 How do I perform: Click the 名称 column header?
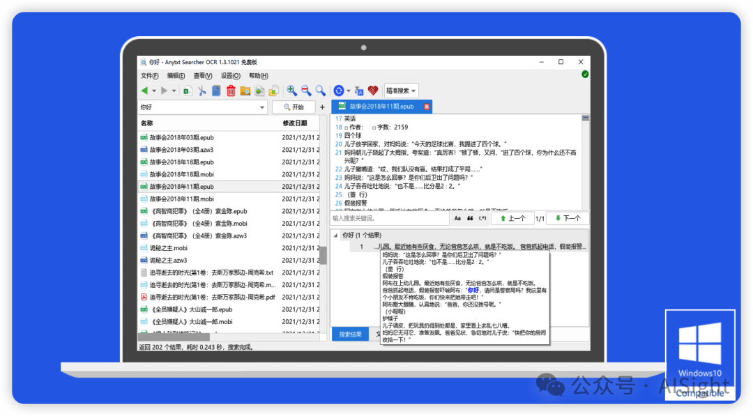[146, 123]
